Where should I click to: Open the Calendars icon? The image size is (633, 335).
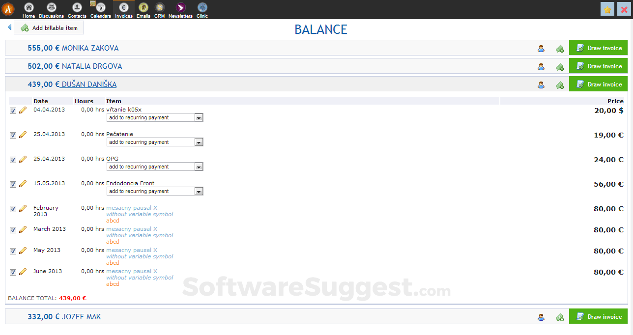point(100,7)
